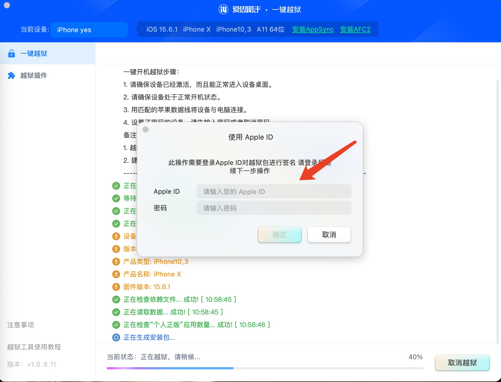Open the iPhone yes device selector

tap(89, 30)
